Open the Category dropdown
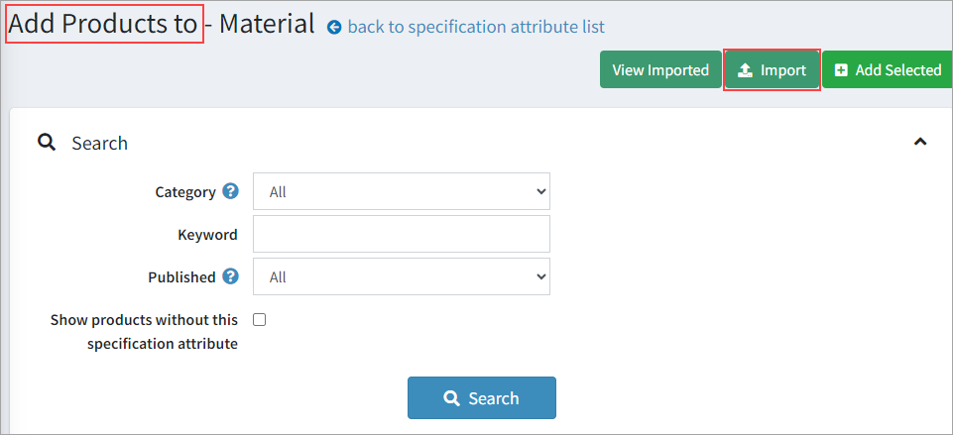The height and width of the screenshot is (435, 953). pos(401,191)
